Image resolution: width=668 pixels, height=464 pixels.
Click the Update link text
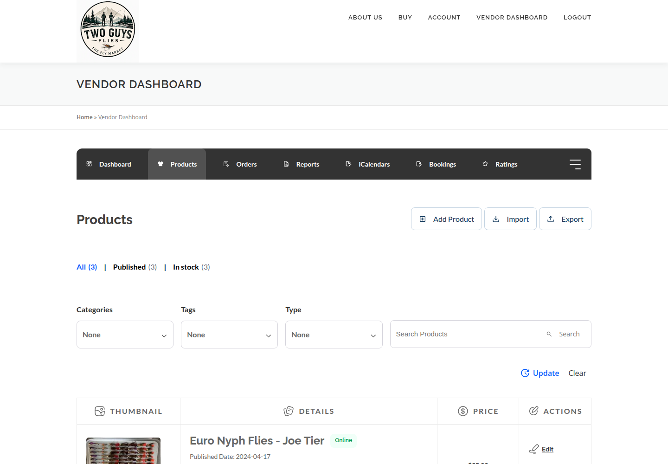546,373
